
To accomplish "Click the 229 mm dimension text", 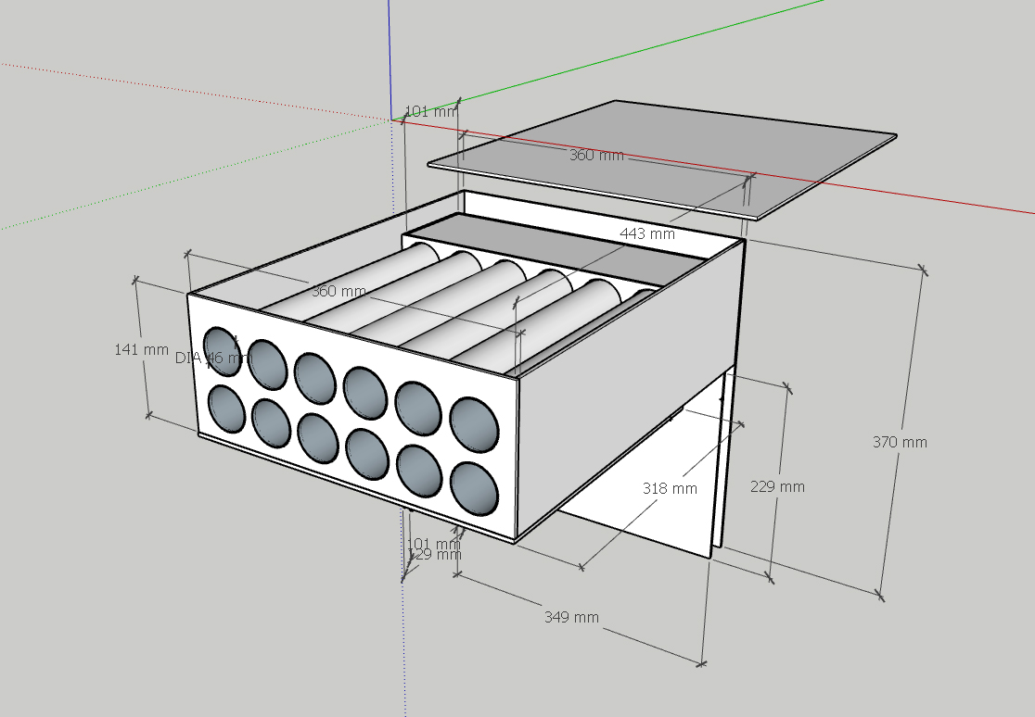I will pos(777,486).
